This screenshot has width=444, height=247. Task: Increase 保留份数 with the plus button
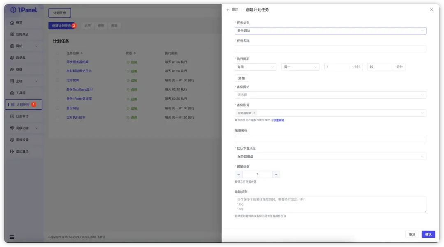tap(276, 175)
